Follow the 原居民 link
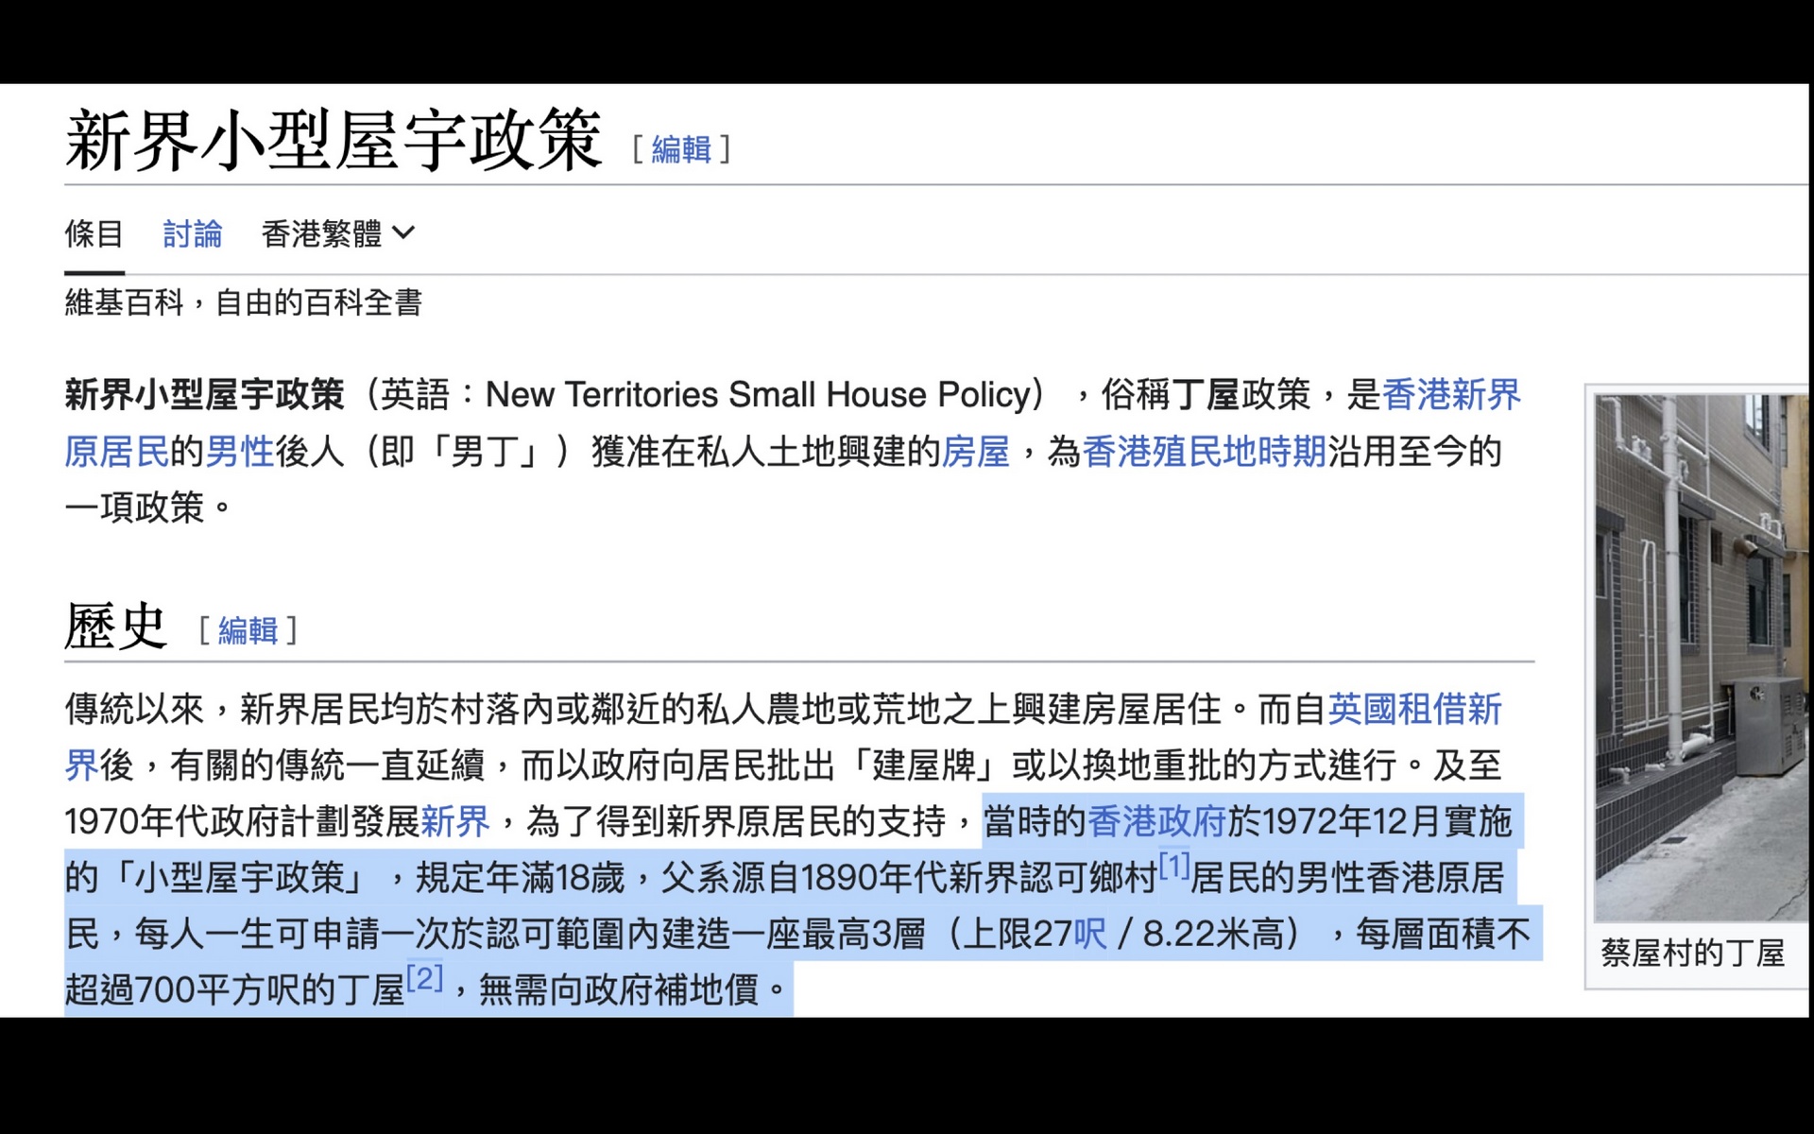Viewport: 1814px width, 1134px height. [116, 452]
